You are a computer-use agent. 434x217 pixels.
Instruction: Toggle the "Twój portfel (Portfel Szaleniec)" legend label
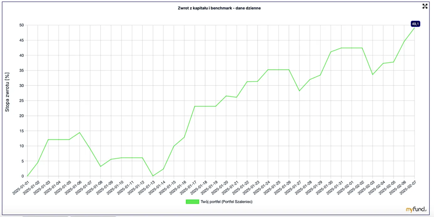pos(226,202)
